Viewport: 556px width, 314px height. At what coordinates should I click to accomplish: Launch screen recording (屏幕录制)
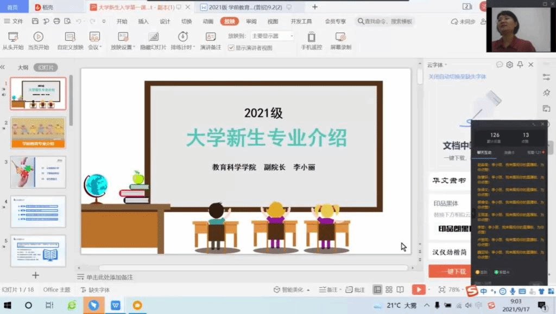tap(340, 41)
